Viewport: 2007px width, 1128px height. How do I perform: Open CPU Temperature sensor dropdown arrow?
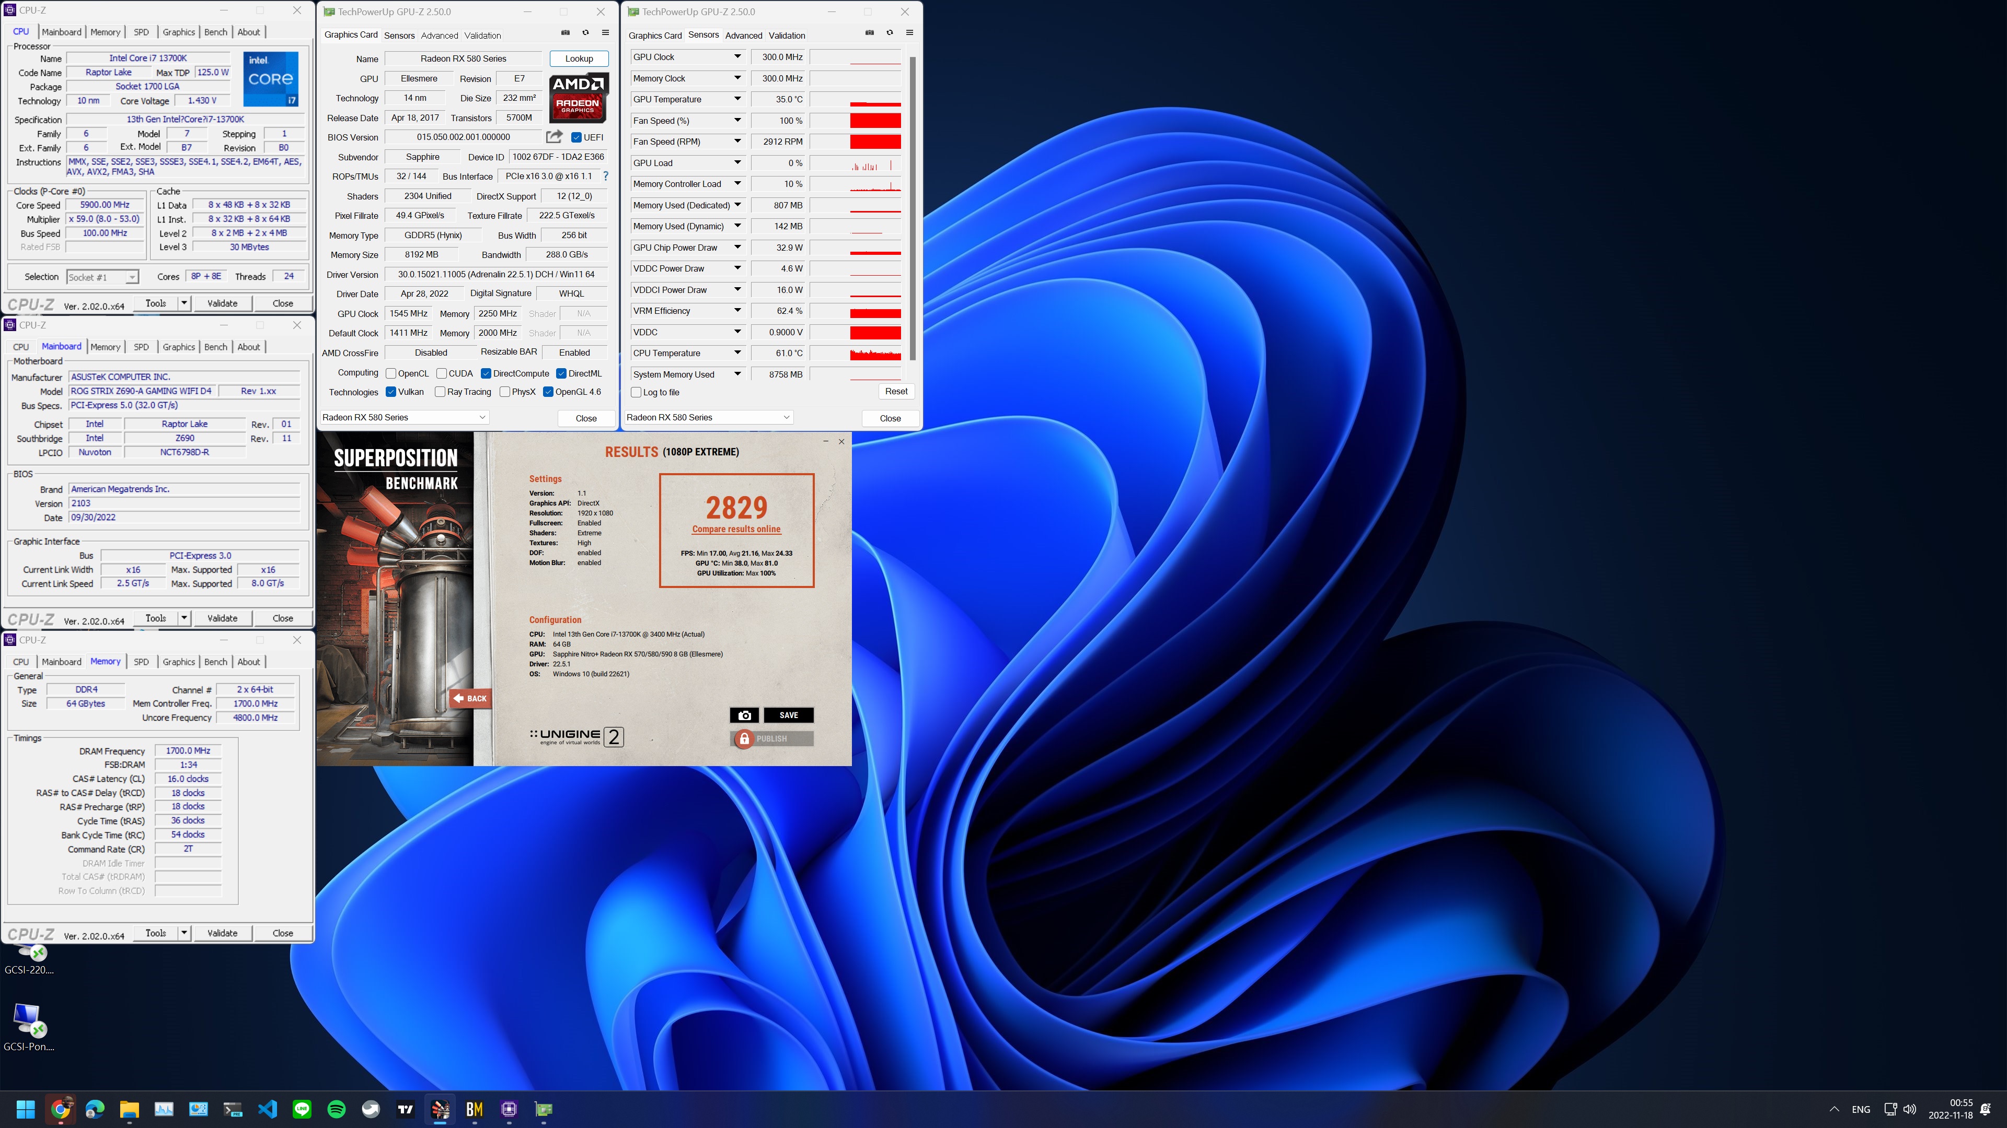click(737, 352)
